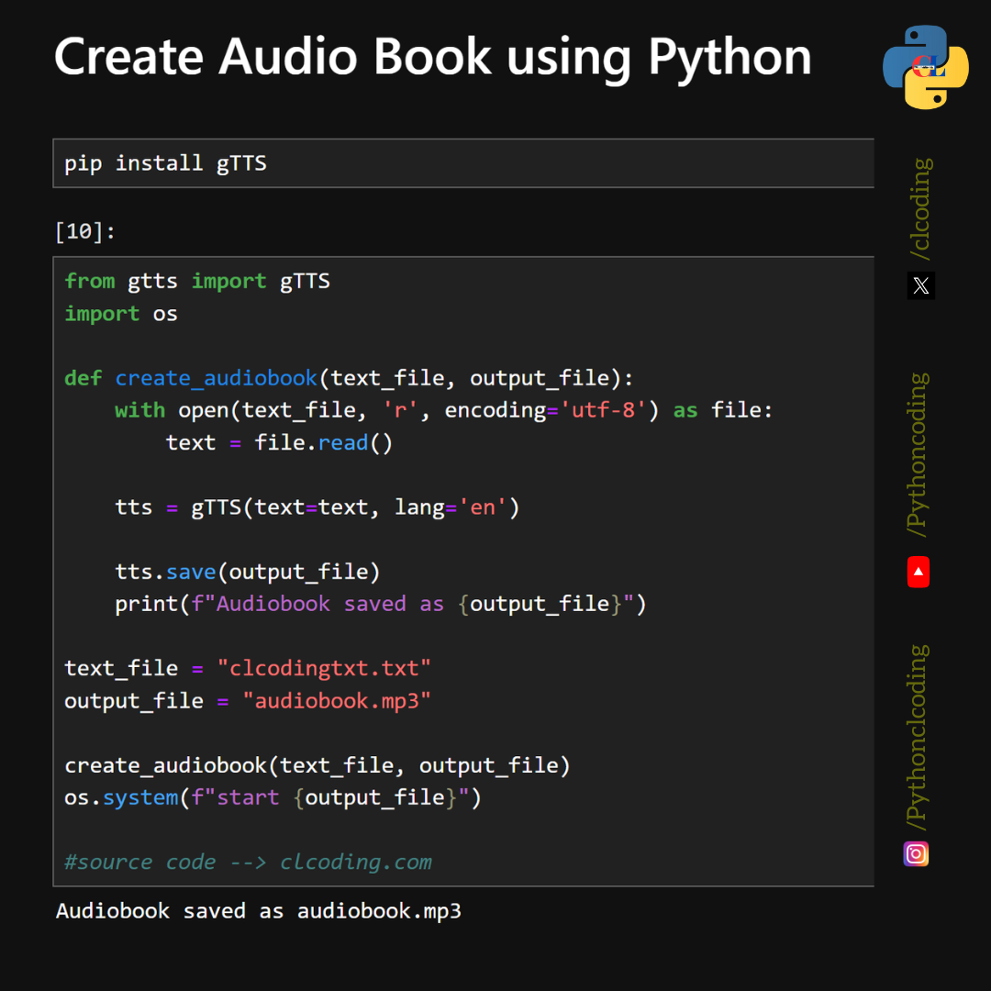This screenshot has width=991, height=991.
Task: Click the source code clcoding.com comment
Action: pos(248,862)
